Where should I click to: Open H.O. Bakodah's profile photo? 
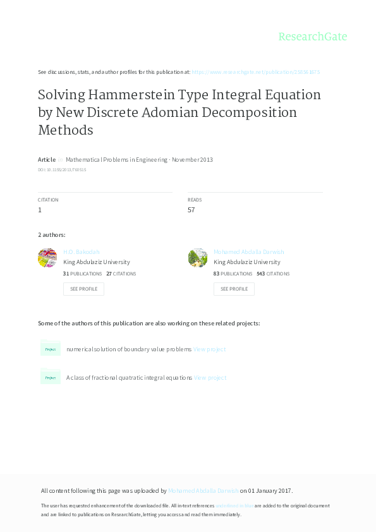pyautogui.click(x=47, y=257)
